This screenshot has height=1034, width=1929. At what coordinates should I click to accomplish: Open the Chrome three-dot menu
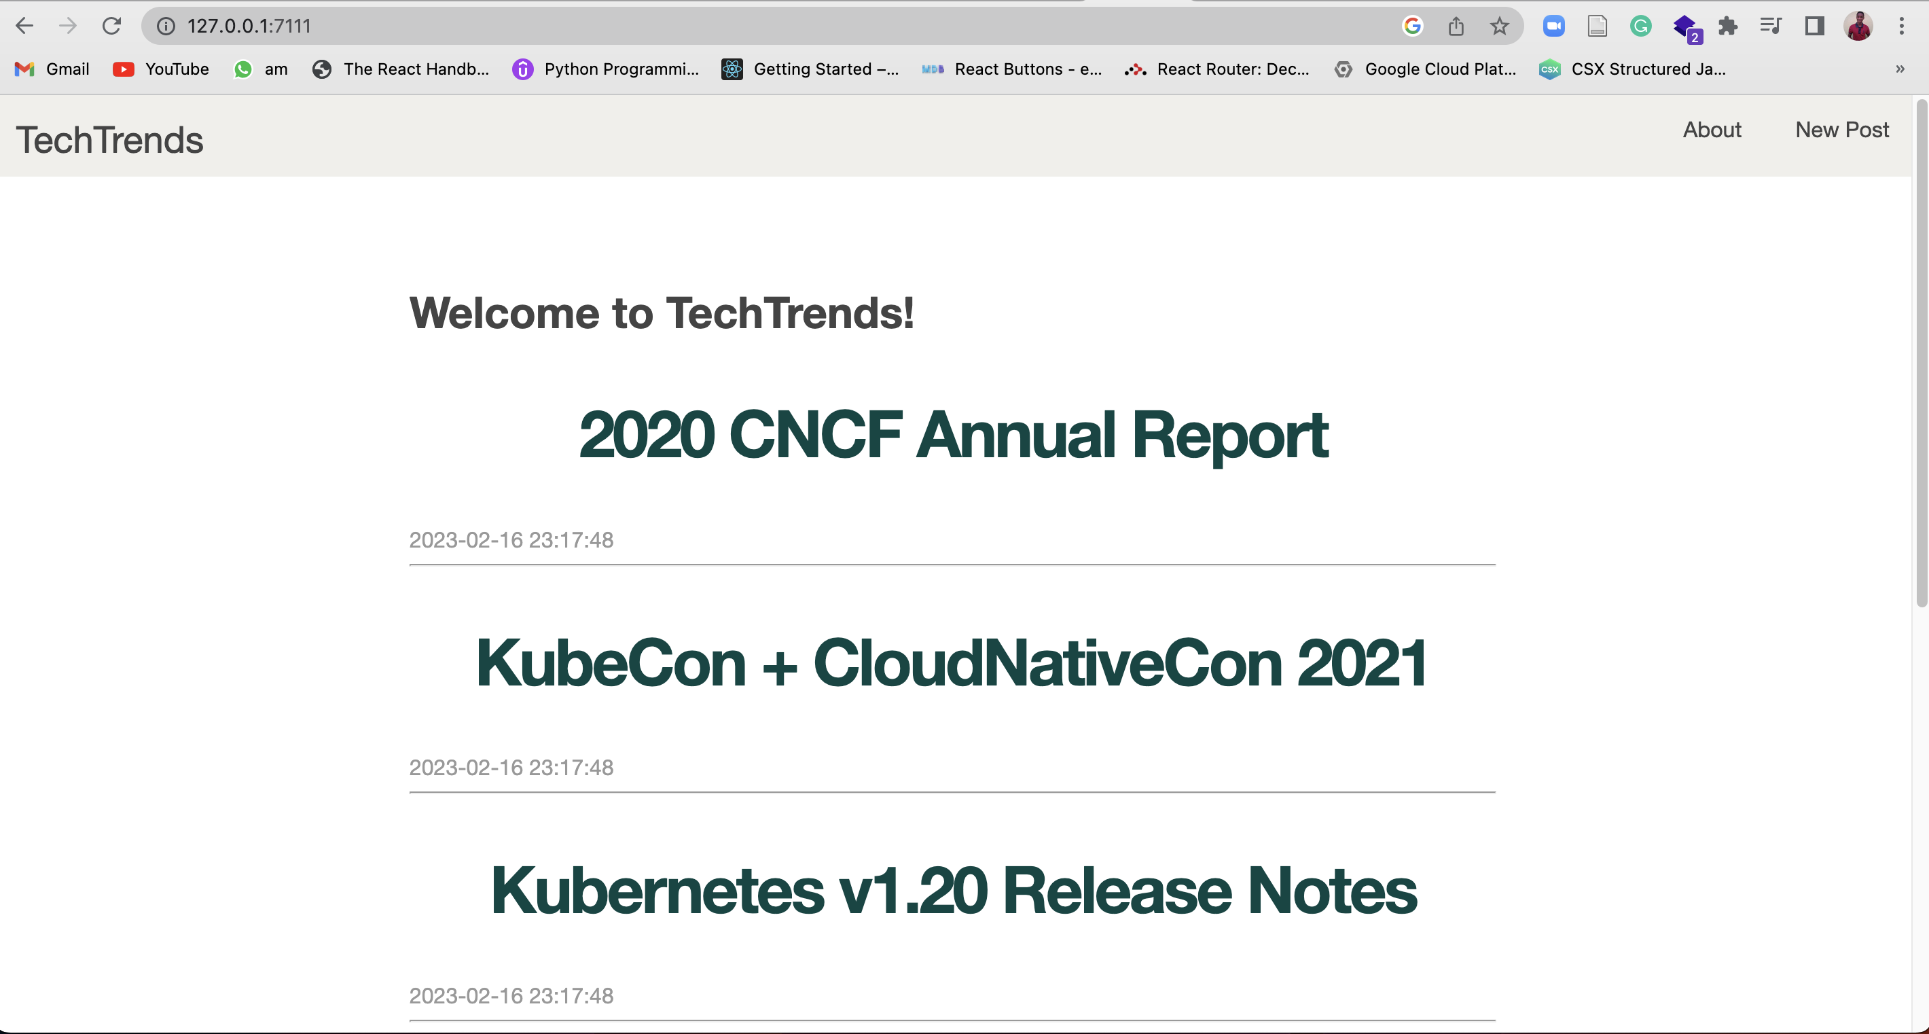tap(1902, 25)
